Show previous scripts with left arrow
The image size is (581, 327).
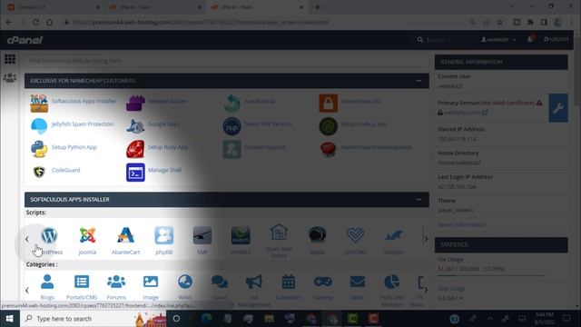coord(27,239)
